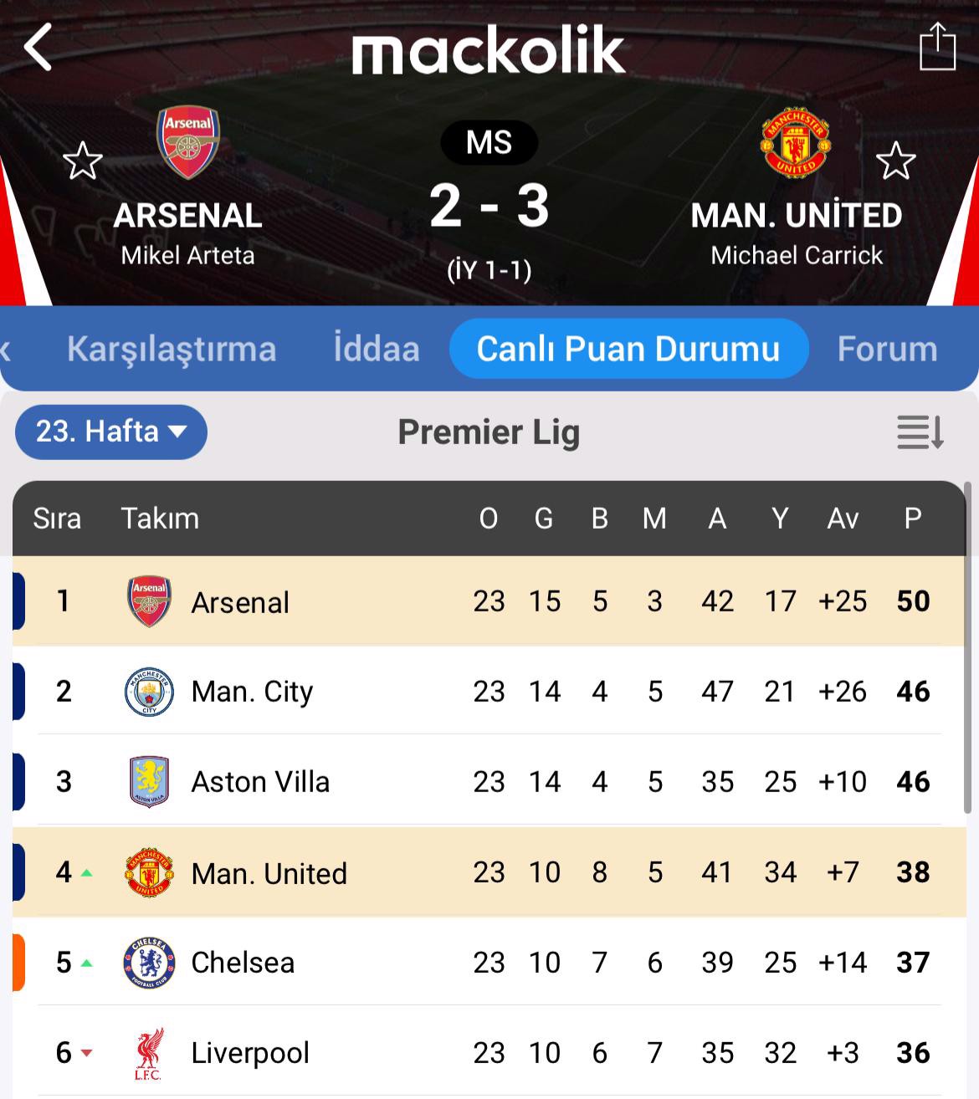The image size is (979, 1099).
Task: Sort standings by the P column header
Action: pyautogui.click(x=913, y=519)
